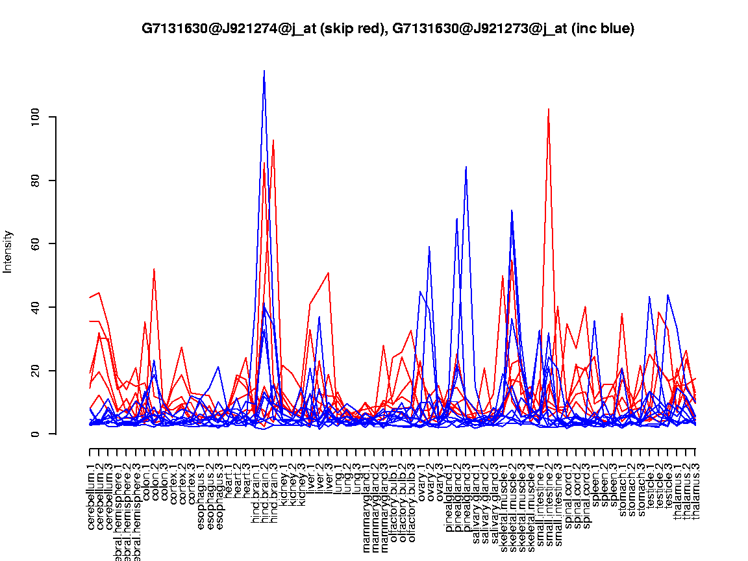
Task: Click the x-axis label mammarygland.2
Action: click(x=375, y=508)
